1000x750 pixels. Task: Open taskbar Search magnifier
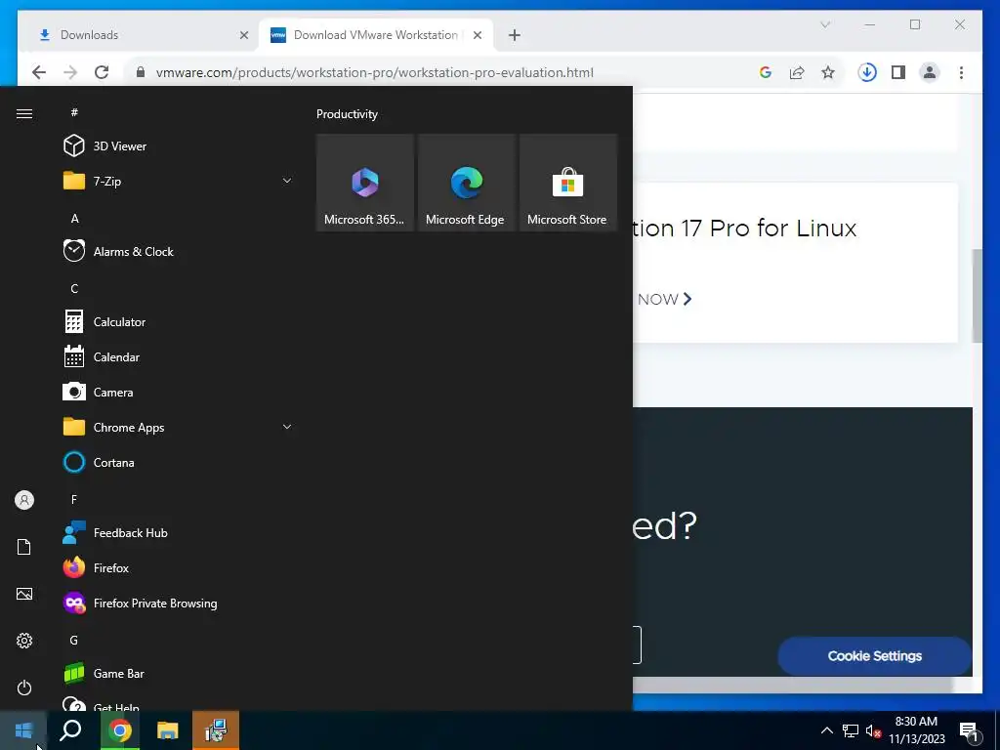(70, 730)
